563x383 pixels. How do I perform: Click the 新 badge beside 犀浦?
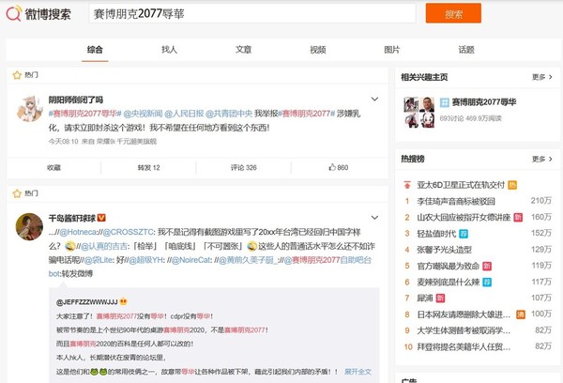440,299
